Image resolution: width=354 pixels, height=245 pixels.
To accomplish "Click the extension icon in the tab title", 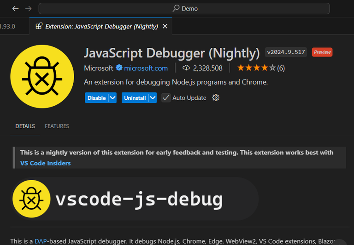I will [x=39, y=26].
